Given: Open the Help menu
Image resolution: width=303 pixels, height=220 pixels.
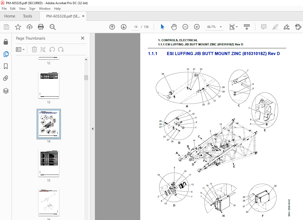Looking at the screenshot, I should [x=57, y=9].
